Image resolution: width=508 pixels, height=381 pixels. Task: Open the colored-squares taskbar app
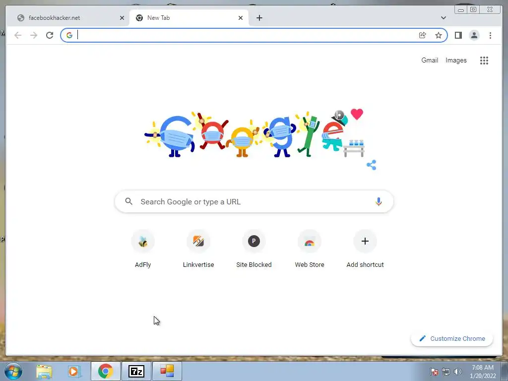click(x=167, y=371)
